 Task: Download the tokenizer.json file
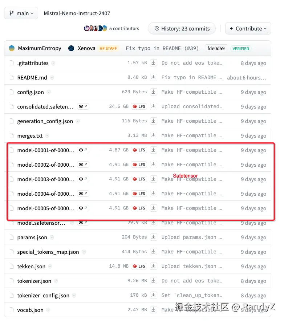click(x=153, y=281)
